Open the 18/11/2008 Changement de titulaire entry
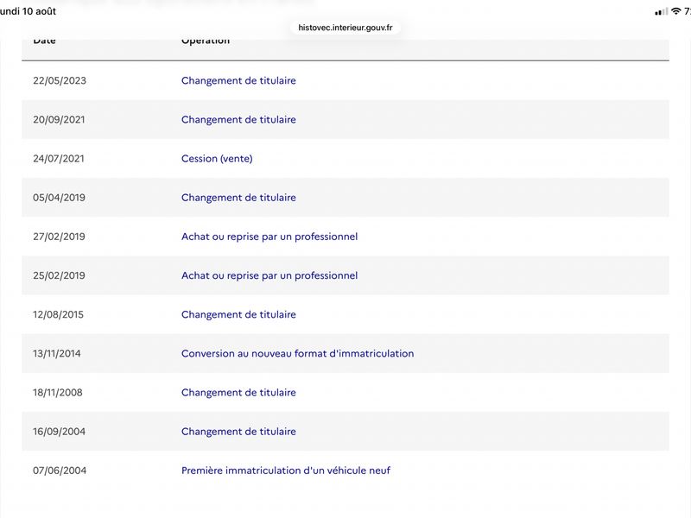 238,393
